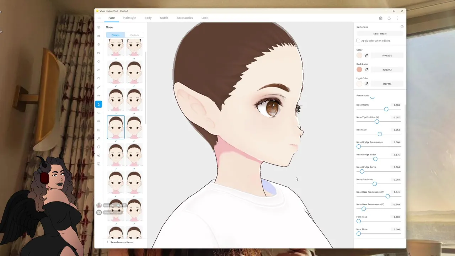Switch to the Hairstyle tab
455x256 pixels.
129,18
